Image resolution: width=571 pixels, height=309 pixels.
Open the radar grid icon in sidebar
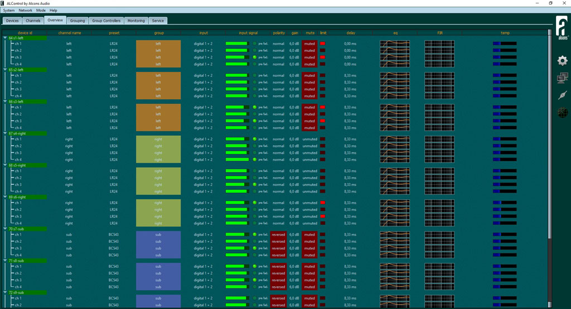coord(562,112)
